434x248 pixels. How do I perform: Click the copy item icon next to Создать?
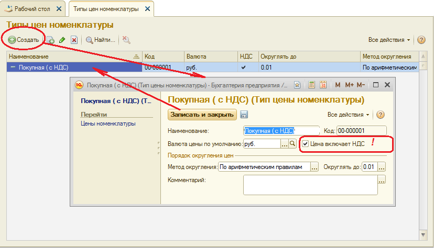click(x=51, y=40)
